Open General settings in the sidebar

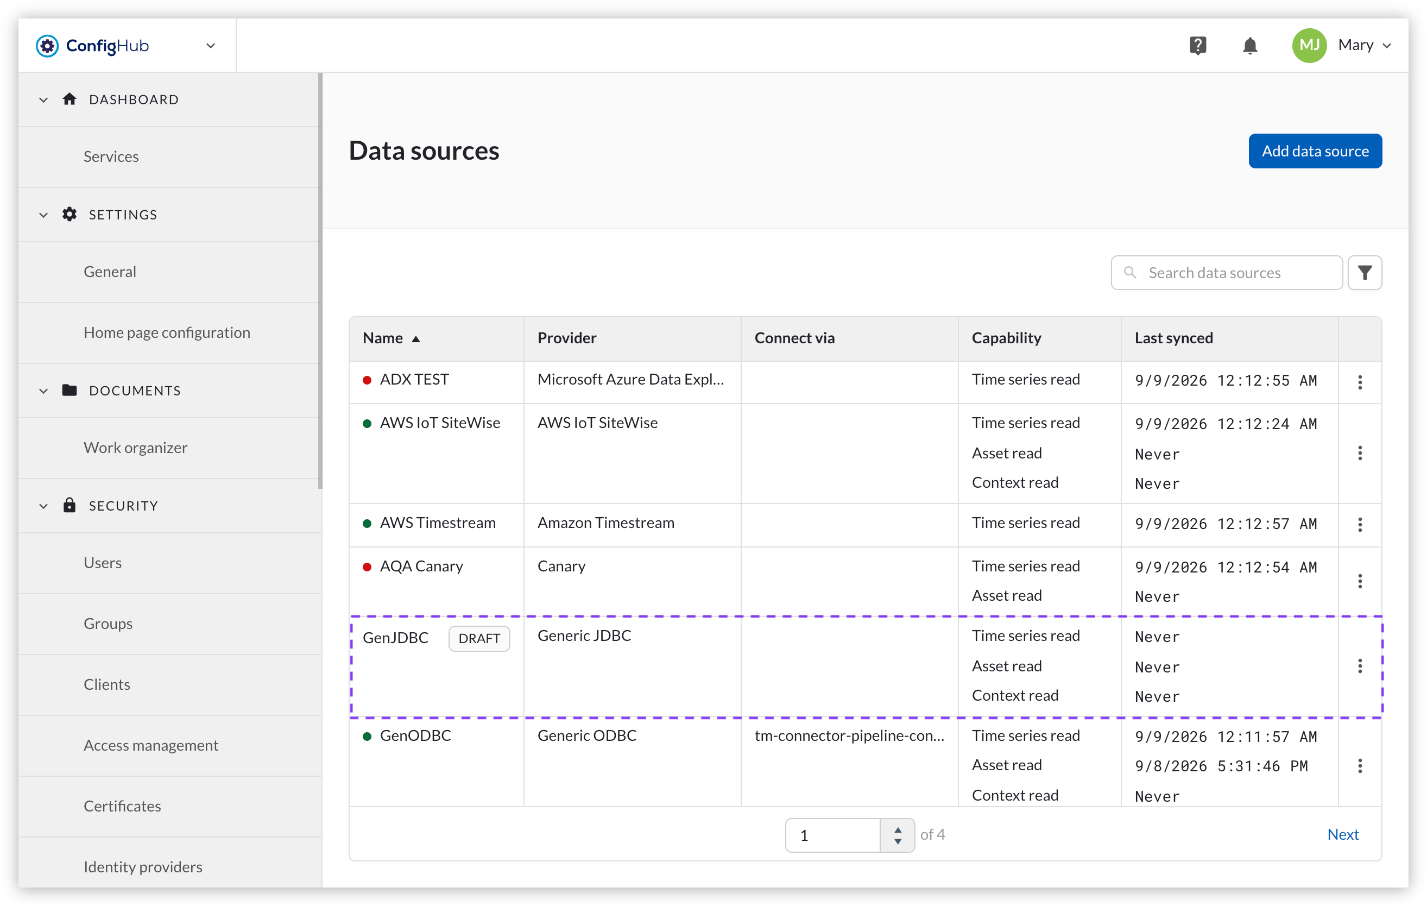[x=110, y=272]
